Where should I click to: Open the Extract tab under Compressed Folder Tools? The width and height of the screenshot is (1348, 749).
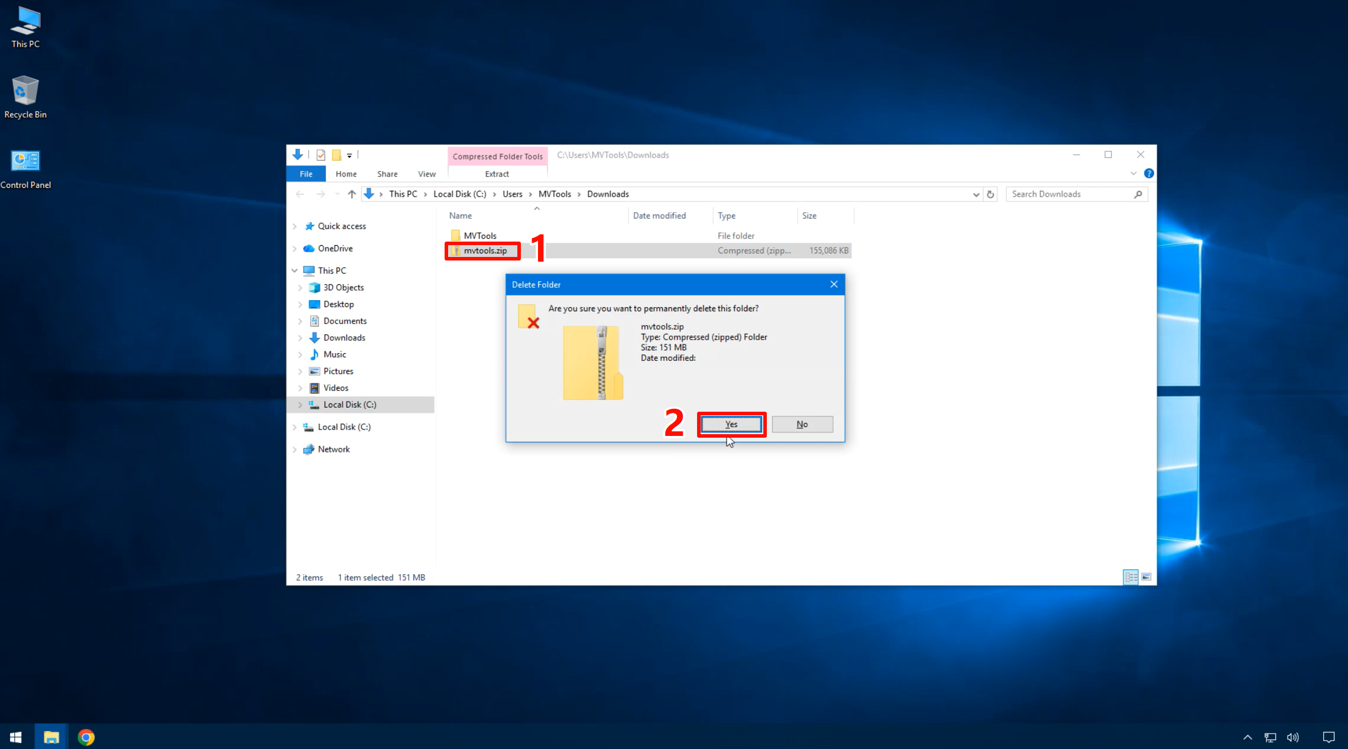[x=497, y=174]
